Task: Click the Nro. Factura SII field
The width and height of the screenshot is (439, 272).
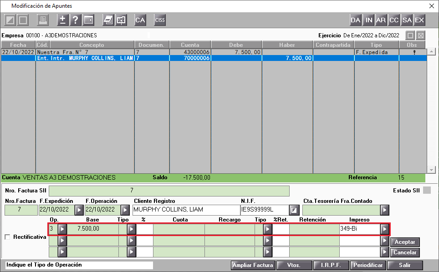Action: [169, 191]
